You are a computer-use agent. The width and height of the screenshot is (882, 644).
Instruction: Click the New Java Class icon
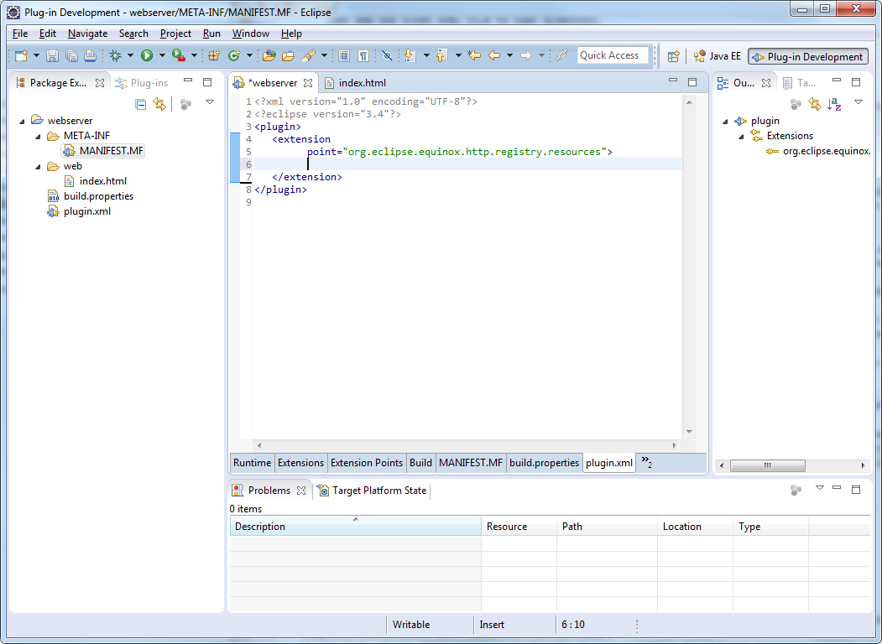(234, 55)
